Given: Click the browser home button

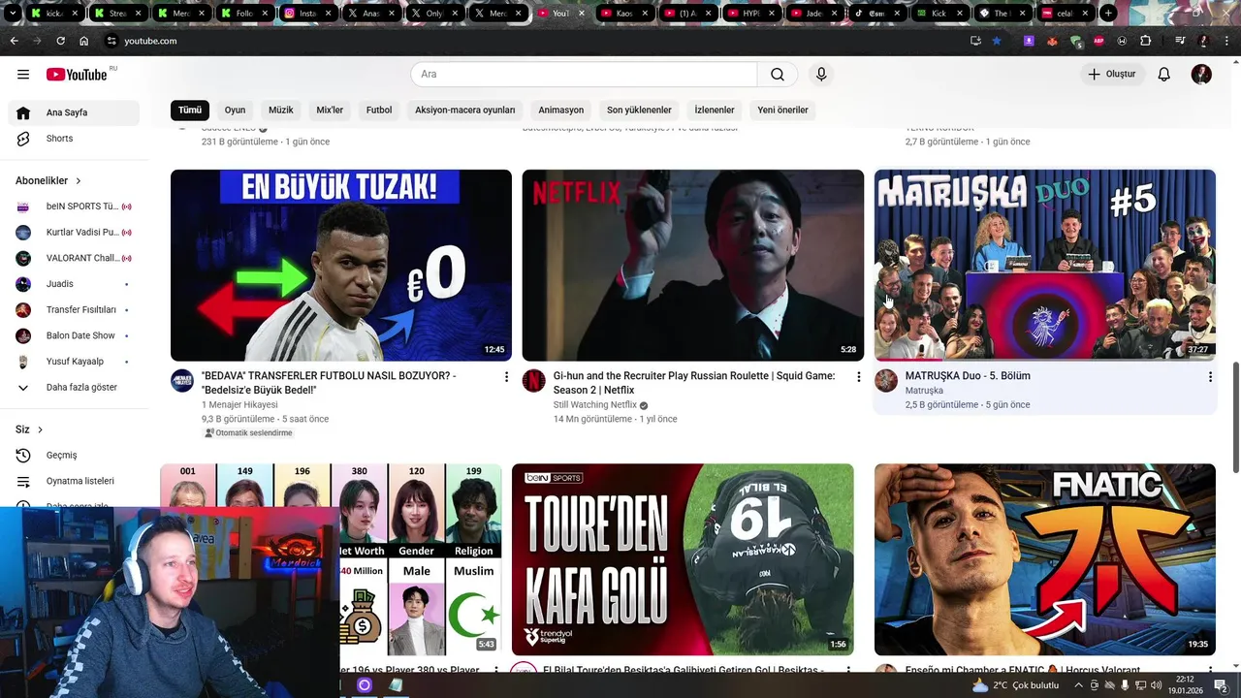Looking at the screenshot, I should pos(84,41).
